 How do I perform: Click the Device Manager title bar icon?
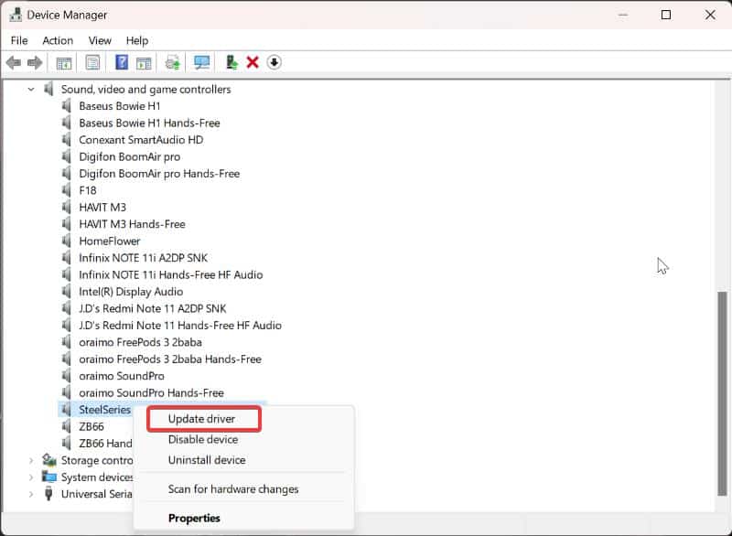(16, 15)
